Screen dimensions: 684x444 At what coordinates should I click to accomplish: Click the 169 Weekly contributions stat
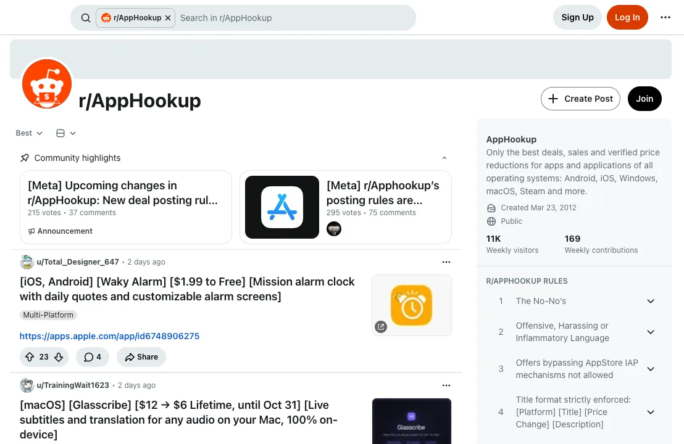click(601, 244)
